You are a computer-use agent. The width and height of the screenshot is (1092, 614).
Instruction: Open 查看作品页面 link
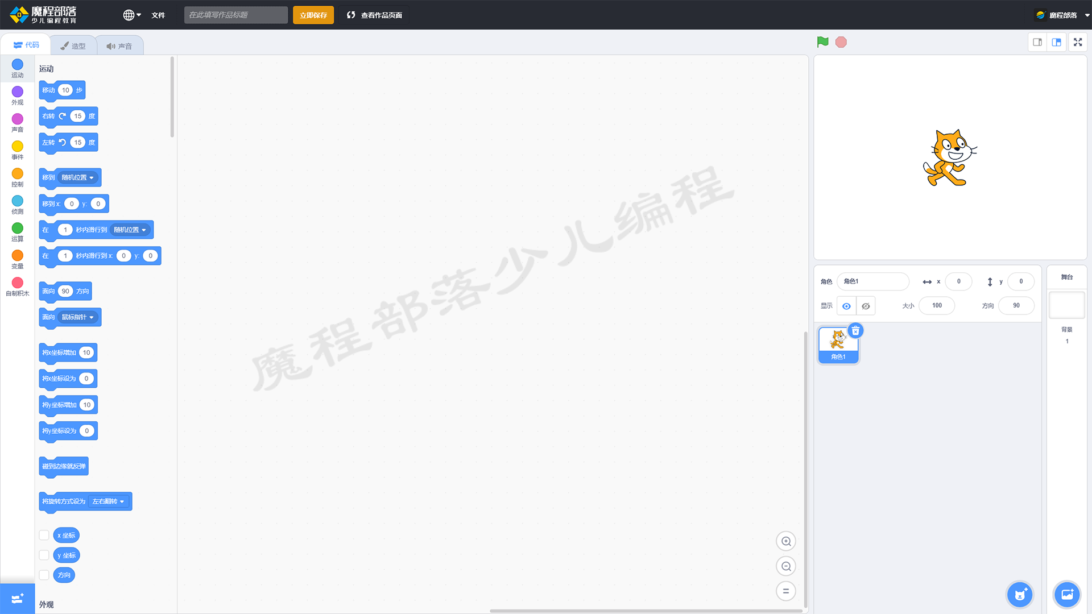click(374, 15)
